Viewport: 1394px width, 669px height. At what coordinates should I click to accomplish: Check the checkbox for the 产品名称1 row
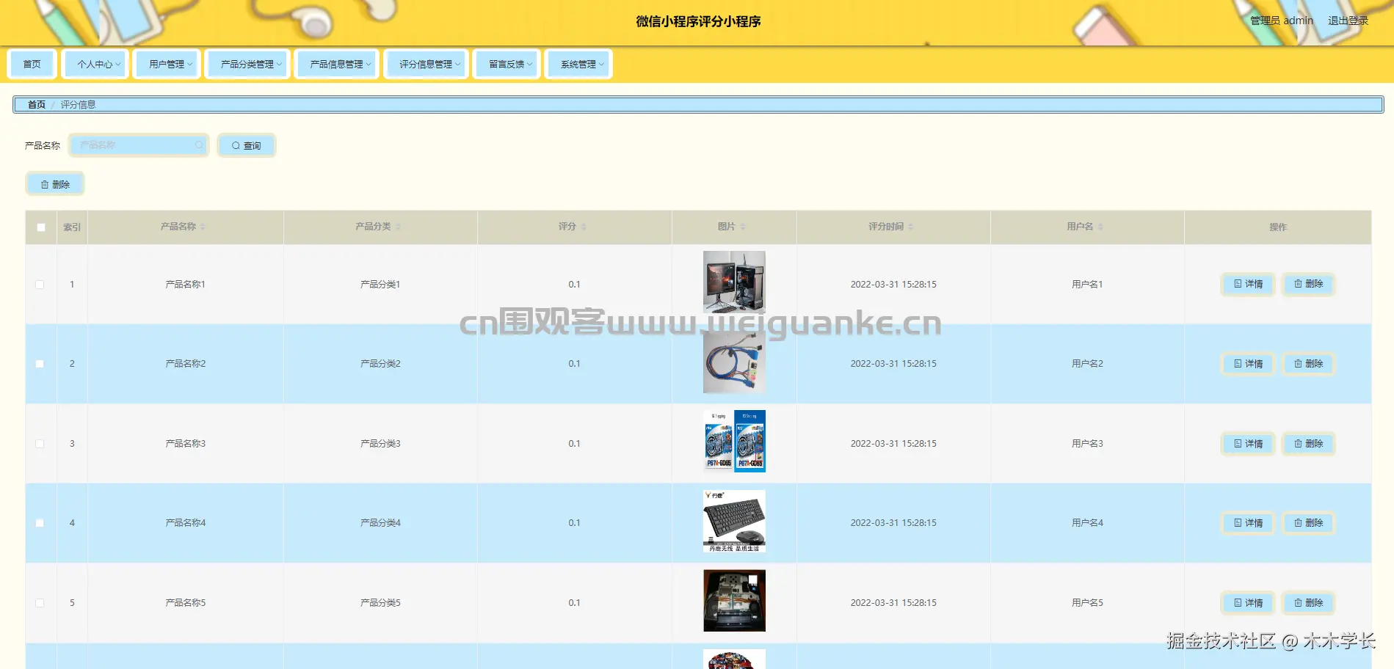pos(40,285)
